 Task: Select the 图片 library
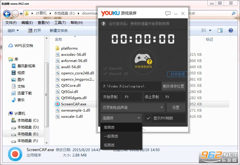(x=18, y=79)
